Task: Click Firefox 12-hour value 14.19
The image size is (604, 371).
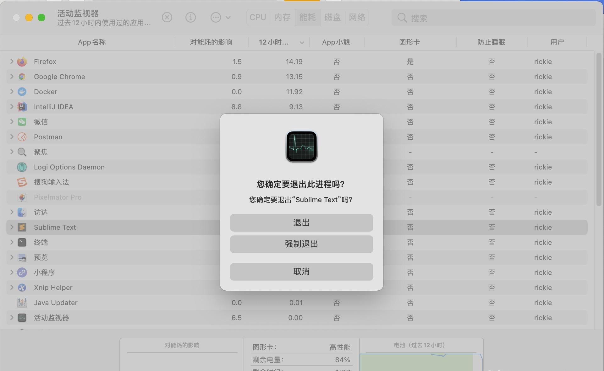Action: pos(294,62)
